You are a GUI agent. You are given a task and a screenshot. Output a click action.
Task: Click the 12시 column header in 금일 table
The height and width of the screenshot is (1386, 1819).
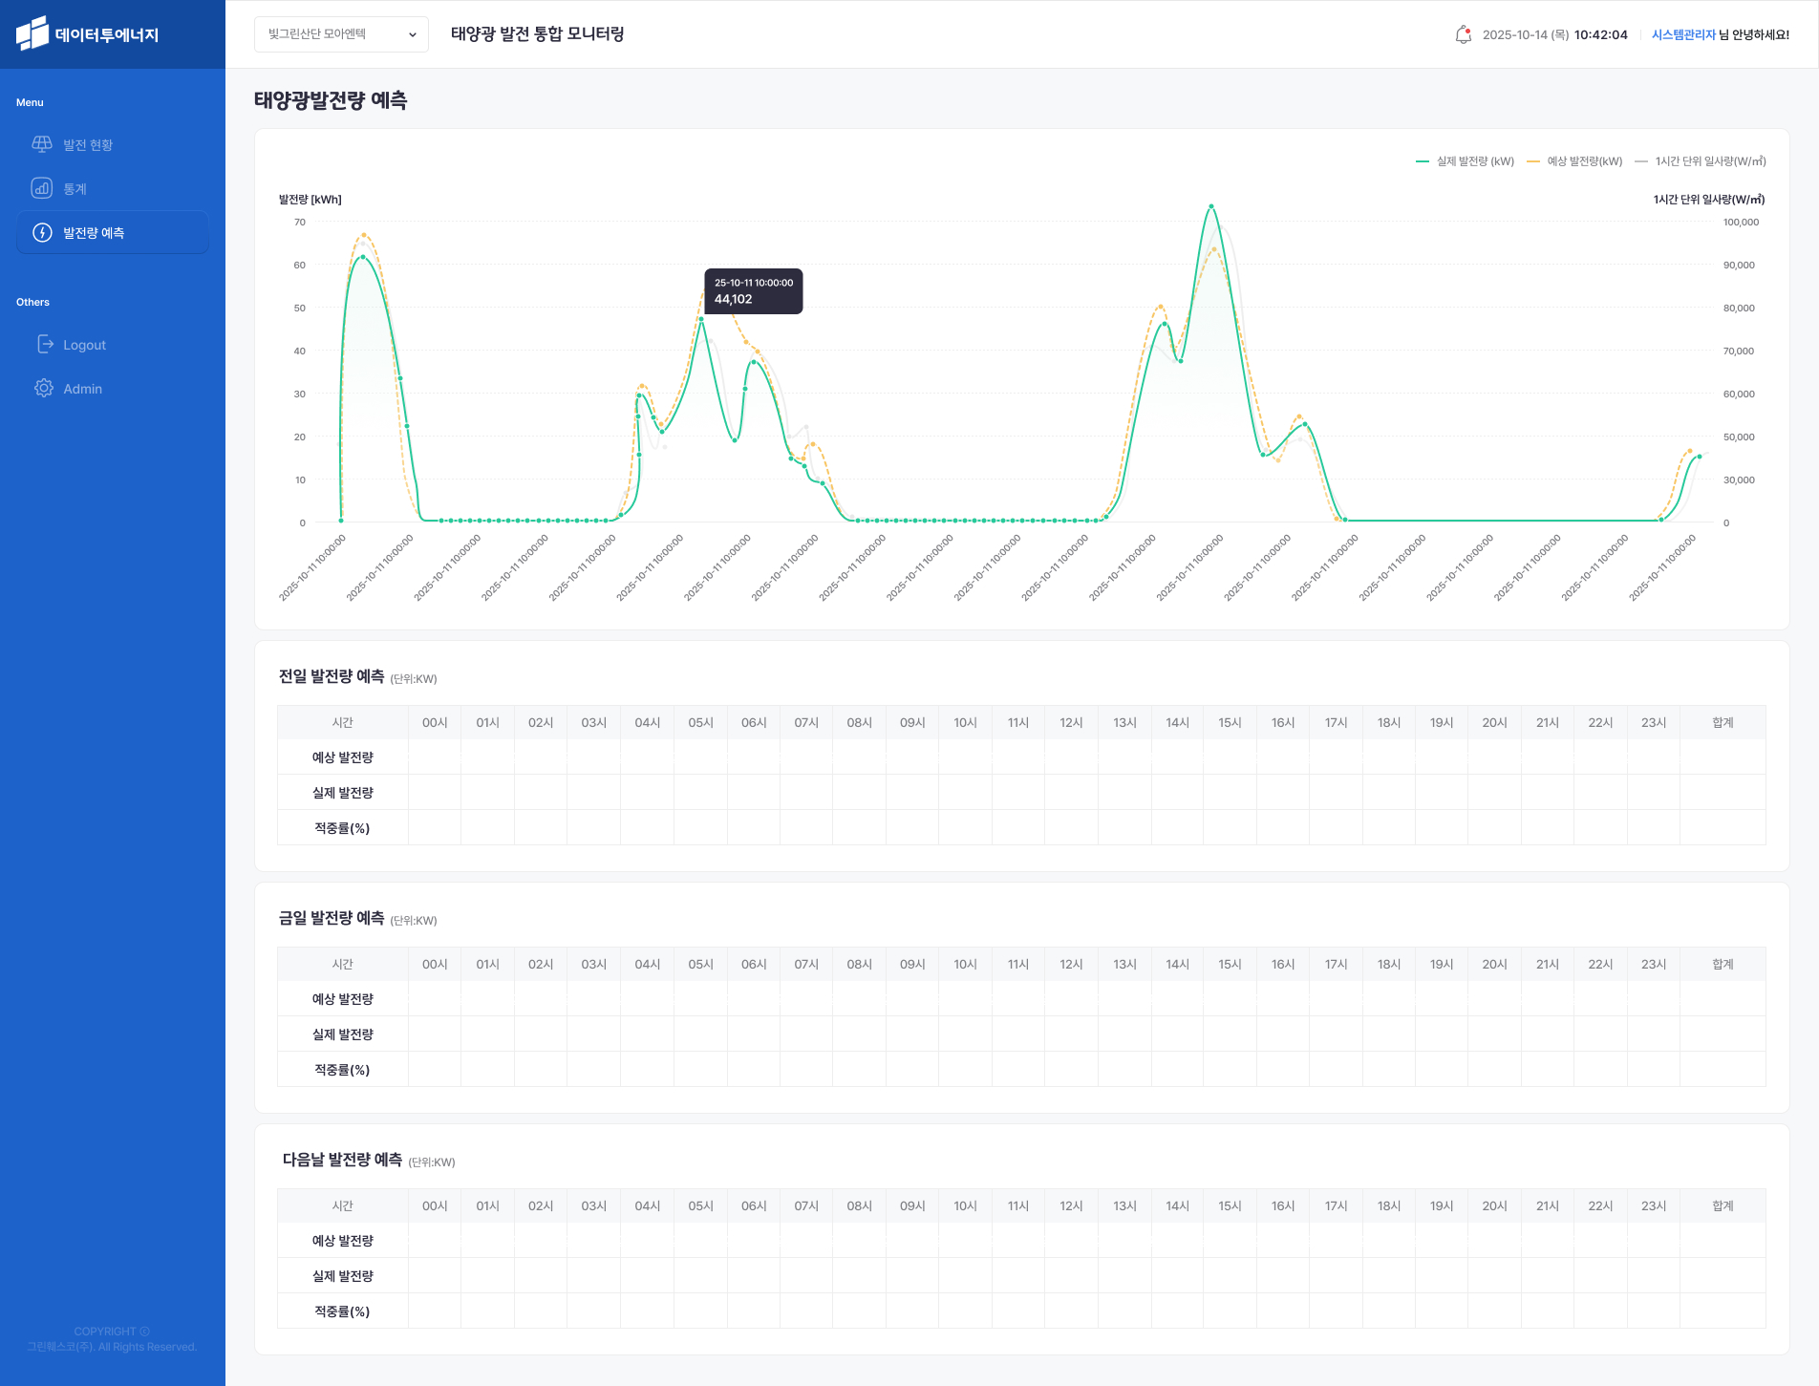click(x=1071, y=965)
